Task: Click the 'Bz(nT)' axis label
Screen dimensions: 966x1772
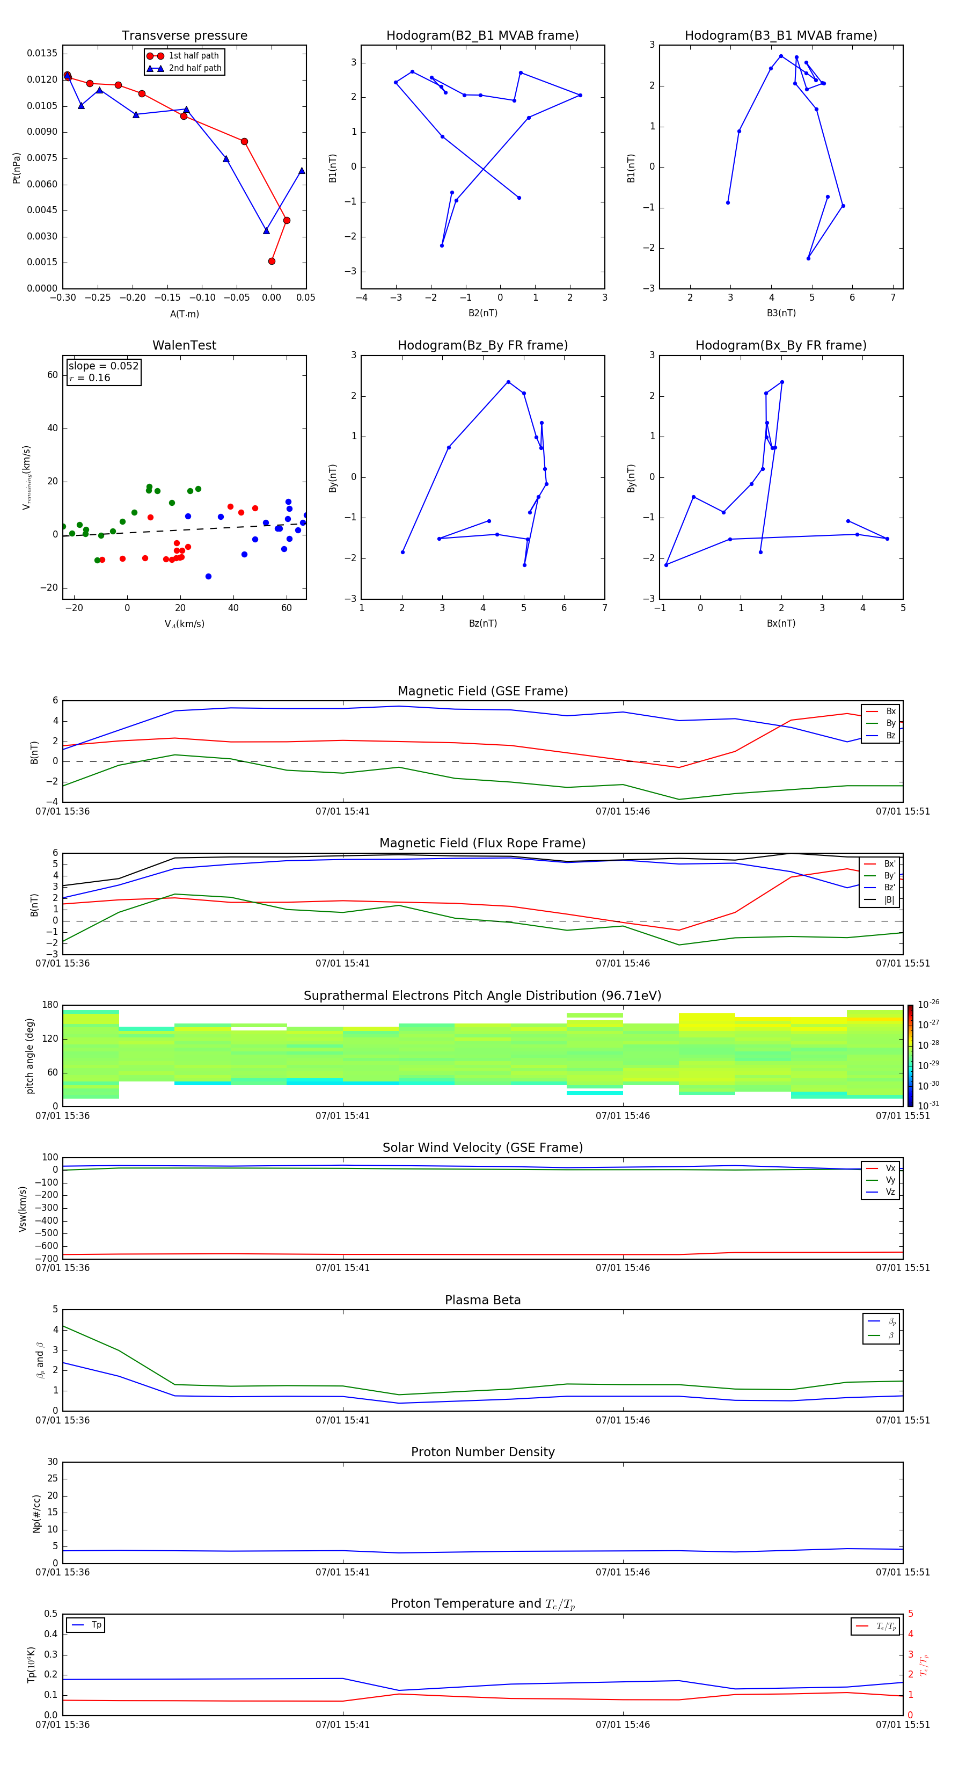Action: tap(482, 623)
